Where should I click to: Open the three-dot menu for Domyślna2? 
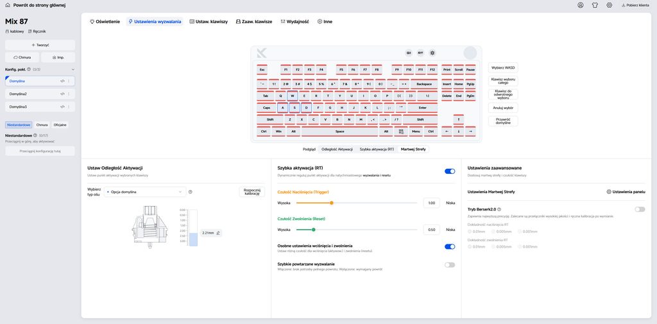pyautogui.click(x=69, y=94)
